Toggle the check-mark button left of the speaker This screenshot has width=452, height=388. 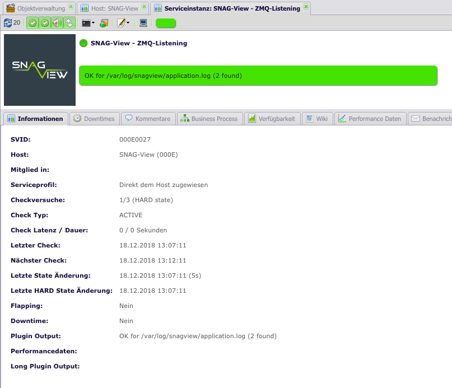click(45, 23)
